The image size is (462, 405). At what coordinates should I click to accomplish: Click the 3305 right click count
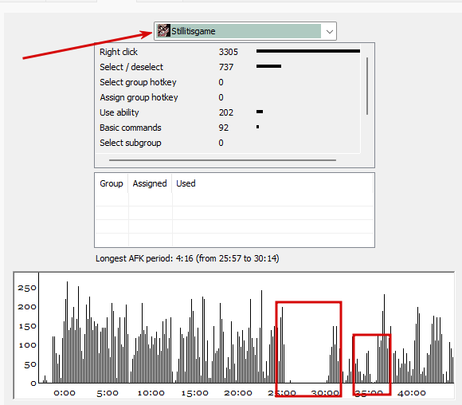click(x=228, y=52)
